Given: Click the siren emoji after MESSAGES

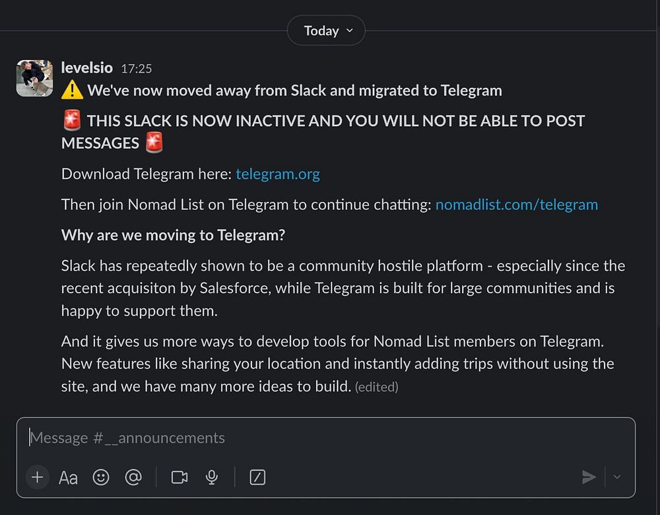Looking at the screenshot, I should pyautogui.click(x=154, y=143).
